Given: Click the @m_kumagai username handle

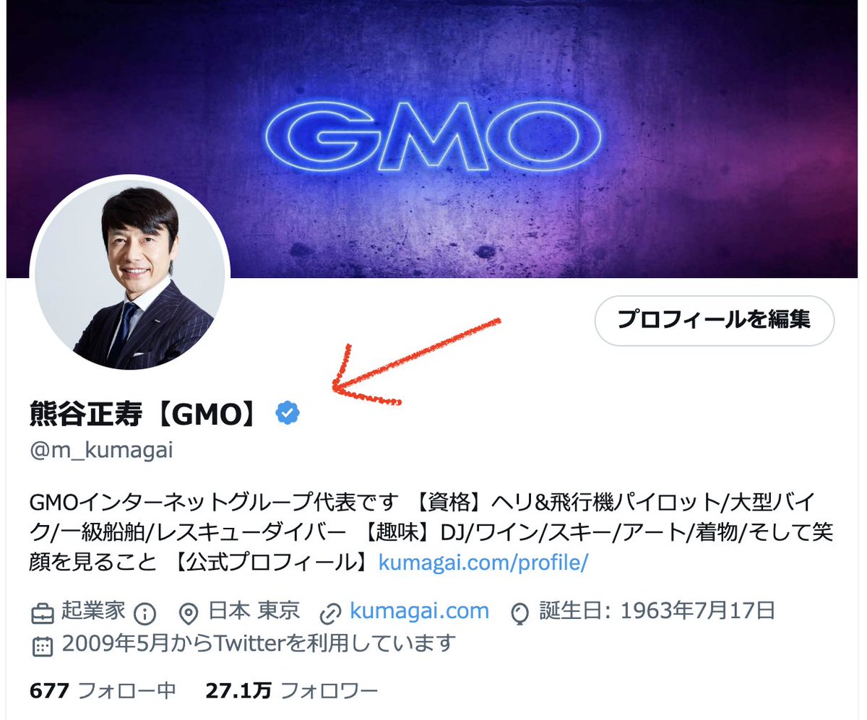Looking at the screenshot, I should pos(102,451).
